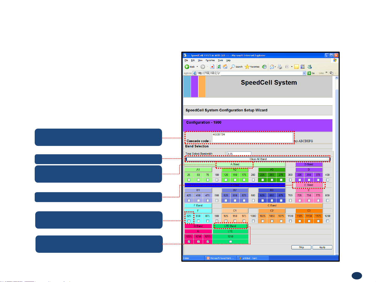Open the History clock icon

[264, 67]
